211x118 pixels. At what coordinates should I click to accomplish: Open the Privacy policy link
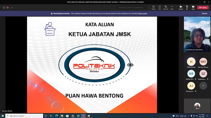pos(143,13)
